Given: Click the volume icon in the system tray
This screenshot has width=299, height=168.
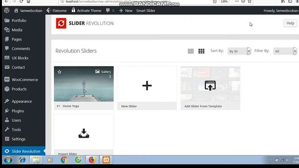Looking at the screenshot, I should 287,160.
